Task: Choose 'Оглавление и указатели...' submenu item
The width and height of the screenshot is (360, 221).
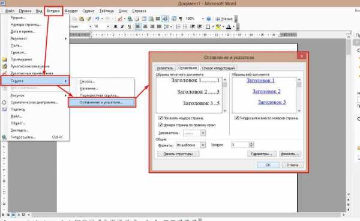Action: (x=102, y=103)
